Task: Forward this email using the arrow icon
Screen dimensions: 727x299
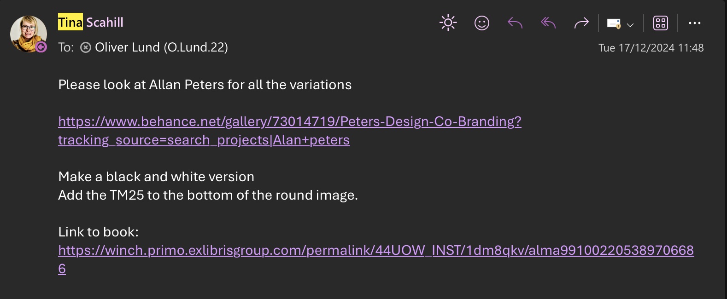Action: (581, 23)
